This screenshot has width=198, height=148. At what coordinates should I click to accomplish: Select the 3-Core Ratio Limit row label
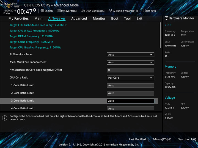point(22,101)
